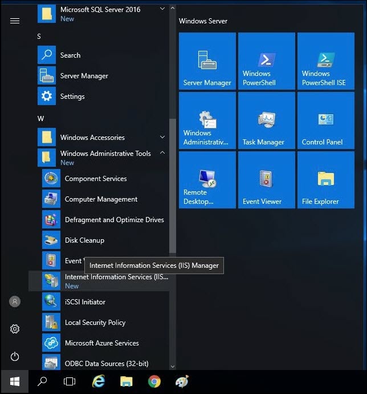The width and height of the screenshot is (367, 394).
Task: Open Paint from the taskbar
Action: (182, 381)
